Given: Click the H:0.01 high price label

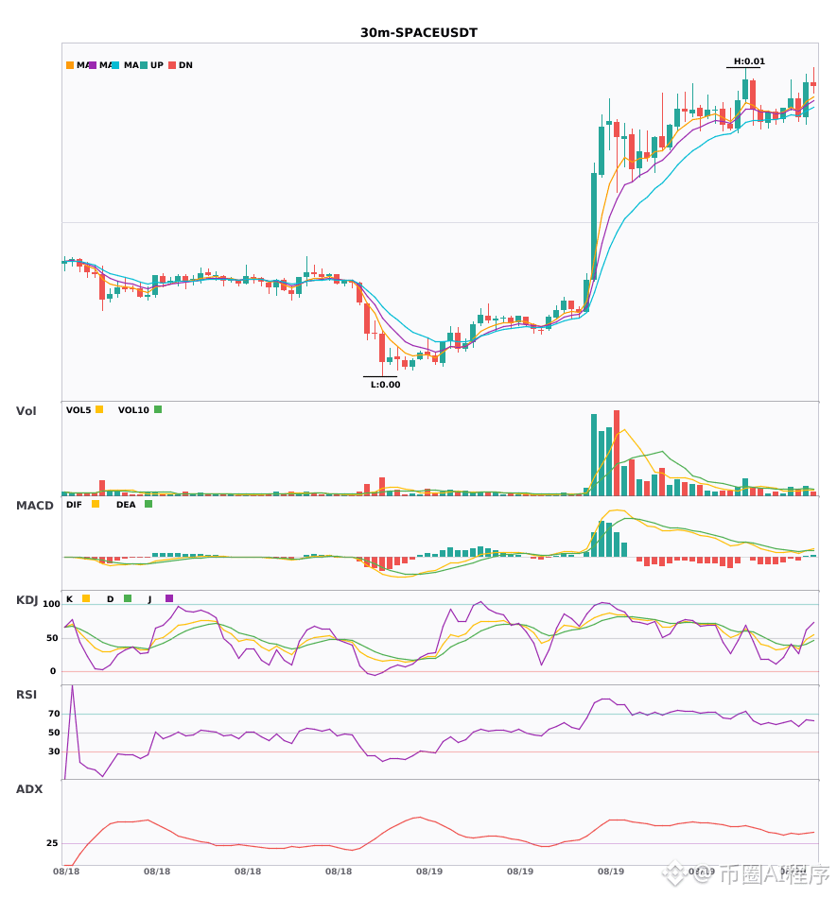Looking at the screenshot, I should (749, 61).
